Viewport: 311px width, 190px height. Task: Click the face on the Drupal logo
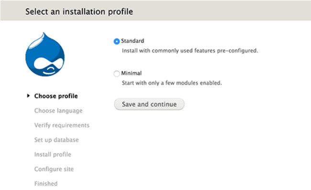48,66
